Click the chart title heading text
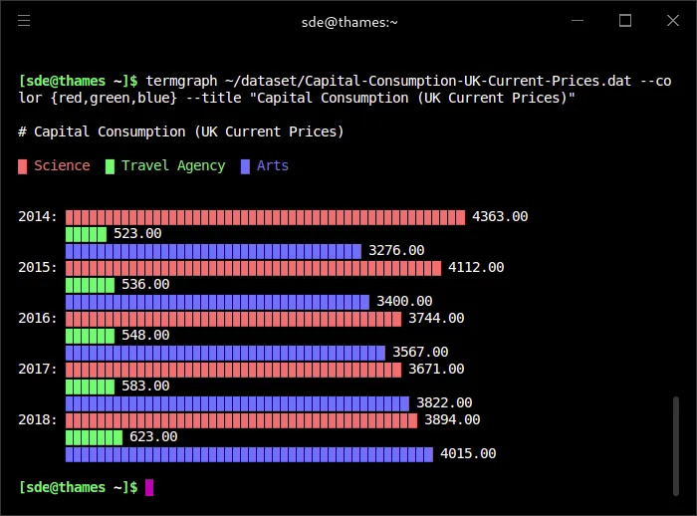 [181, 131]
